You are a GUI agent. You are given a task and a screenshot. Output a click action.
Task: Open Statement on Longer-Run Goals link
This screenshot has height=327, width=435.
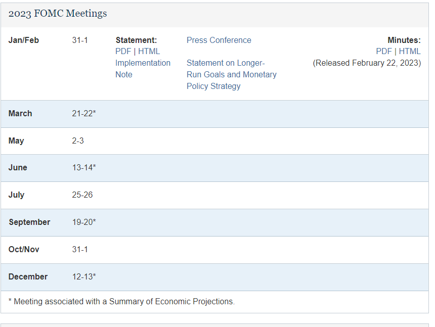pos(231,74)
